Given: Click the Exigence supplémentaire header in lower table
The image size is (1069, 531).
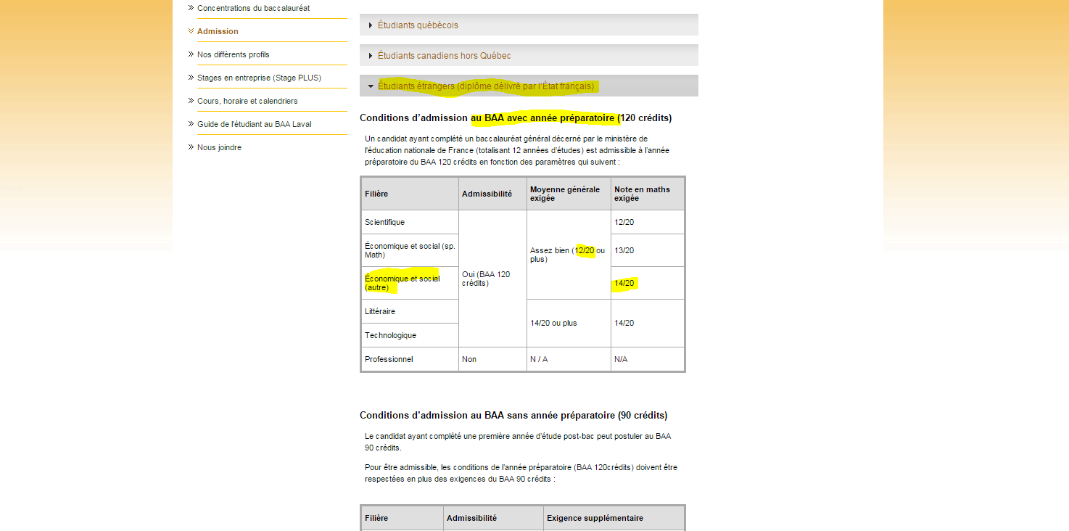Looking at the screenshot, I should (x=595, y=518).
